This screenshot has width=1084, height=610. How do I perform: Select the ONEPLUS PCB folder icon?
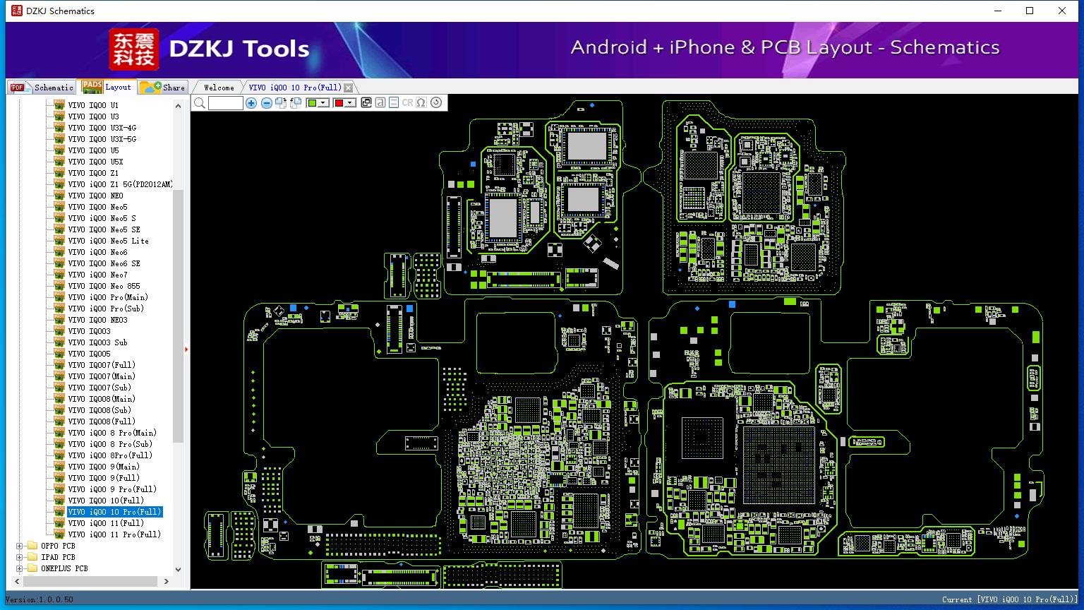click(32, 568)
